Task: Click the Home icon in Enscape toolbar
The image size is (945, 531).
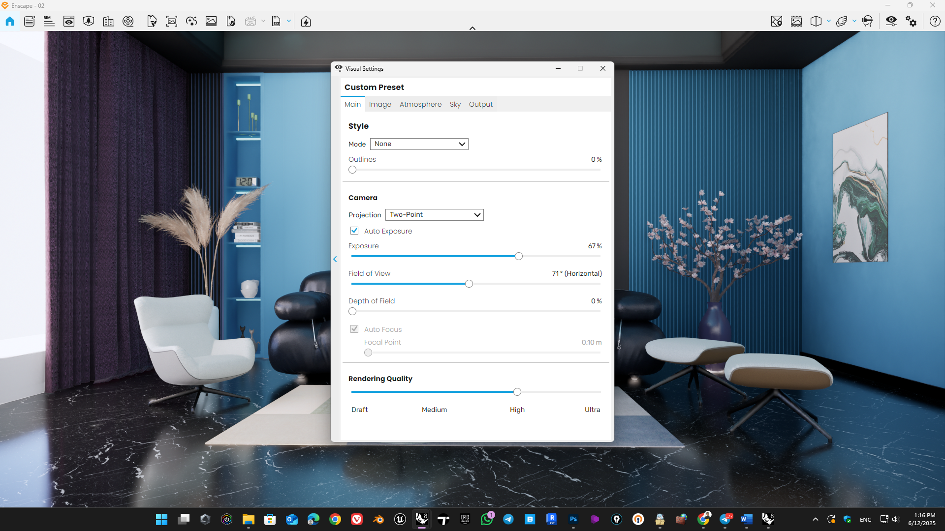Action: point(10,21)
